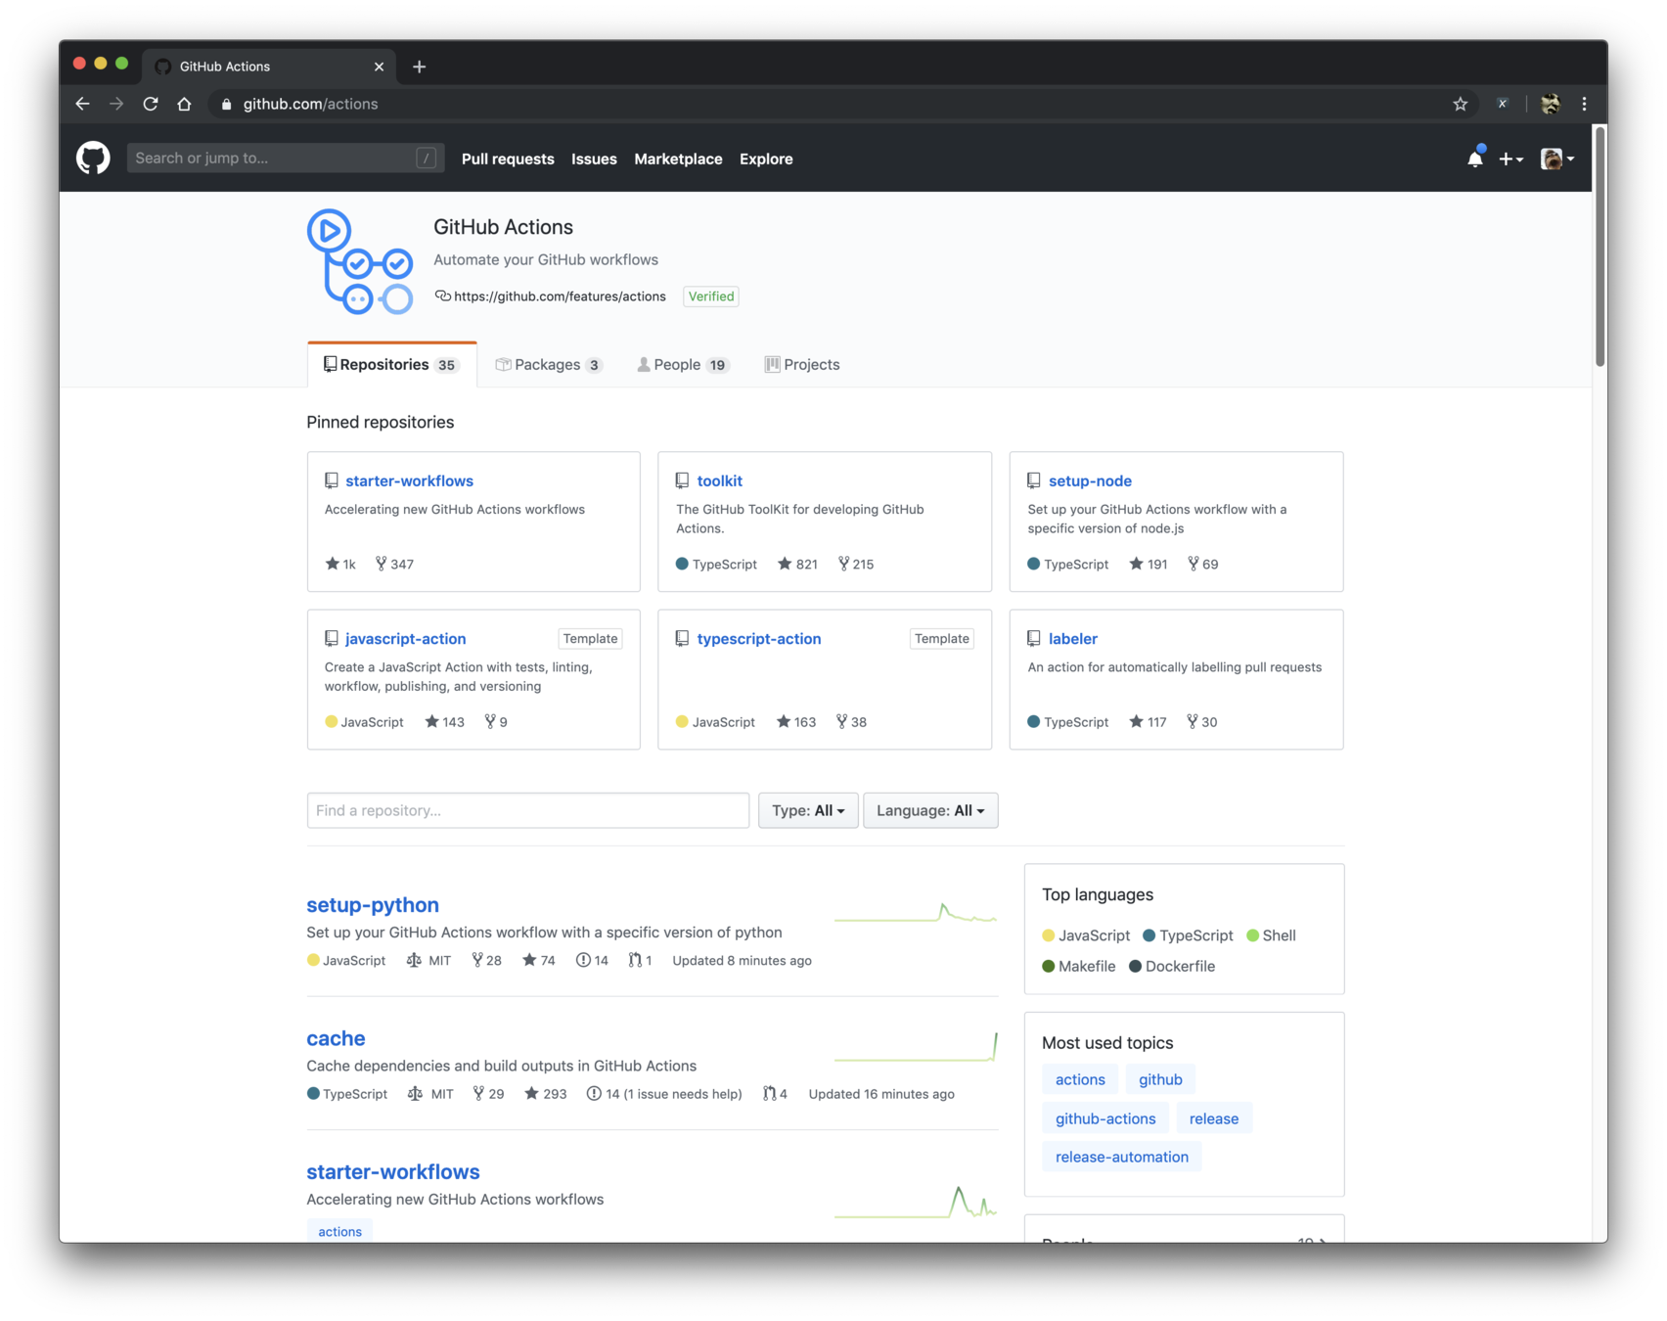Open Marketplace in top navigation
This screenshot has height=1321, width=1667.
[678, 159]
